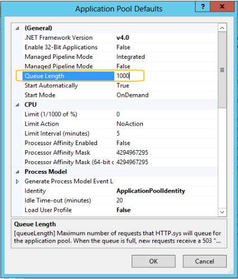This screenshot has height=279, width=238.
Task: Click the scrollbar up arrow
Action: pyautogui.click(x=222, y=28)
